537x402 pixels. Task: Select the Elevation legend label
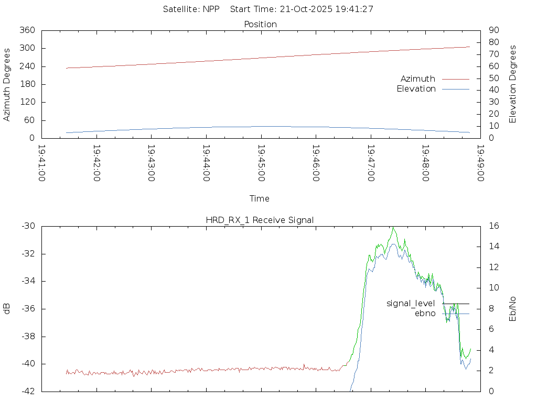point(416,89)
